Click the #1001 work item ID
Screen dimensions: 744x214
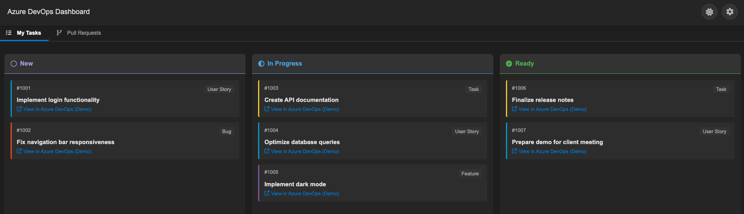point(24,88)
